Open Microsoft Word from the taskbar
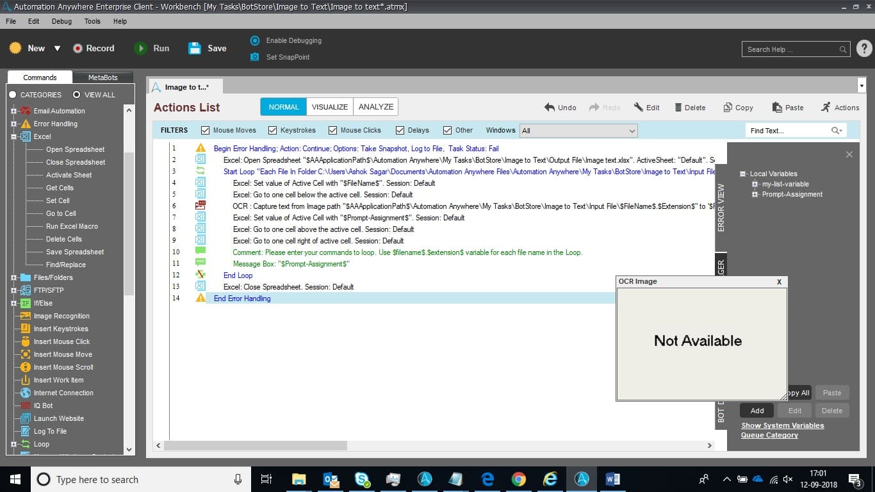Screen dimensions: 875x492 612,479
